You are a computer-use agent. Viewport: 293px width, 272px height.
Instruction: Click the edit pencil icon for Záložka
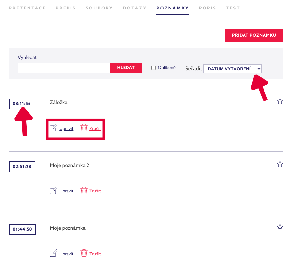(x=53, y=128)
